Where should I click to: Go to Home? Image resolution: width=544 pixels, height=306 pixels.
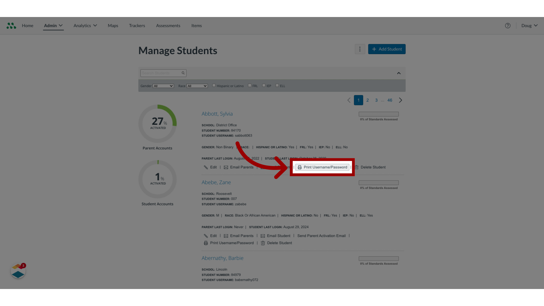coord(27,26)
